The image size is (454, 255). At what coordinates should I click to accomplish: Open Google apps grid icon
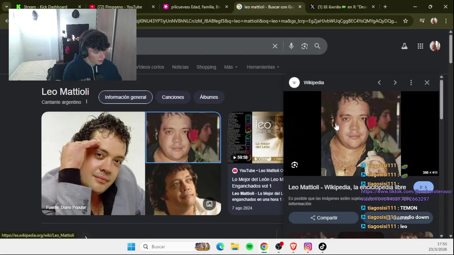click(420, 46)
